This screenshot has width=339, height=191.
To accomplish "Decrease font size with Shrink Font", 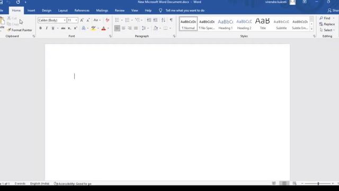I will click(x=88, y=20).
